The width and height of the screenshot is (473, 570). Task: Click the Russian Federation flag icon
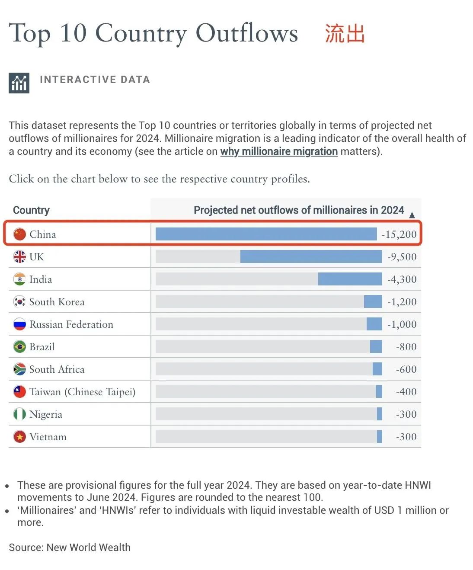(19, 324)
